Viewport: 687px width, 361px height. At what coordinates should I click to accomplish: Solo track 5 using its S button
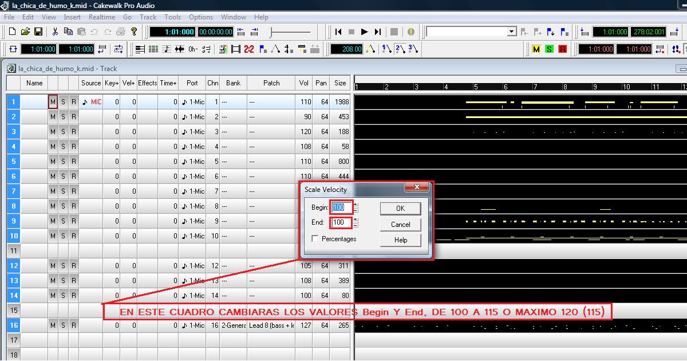pyautogui.click(x=63, y=162)
